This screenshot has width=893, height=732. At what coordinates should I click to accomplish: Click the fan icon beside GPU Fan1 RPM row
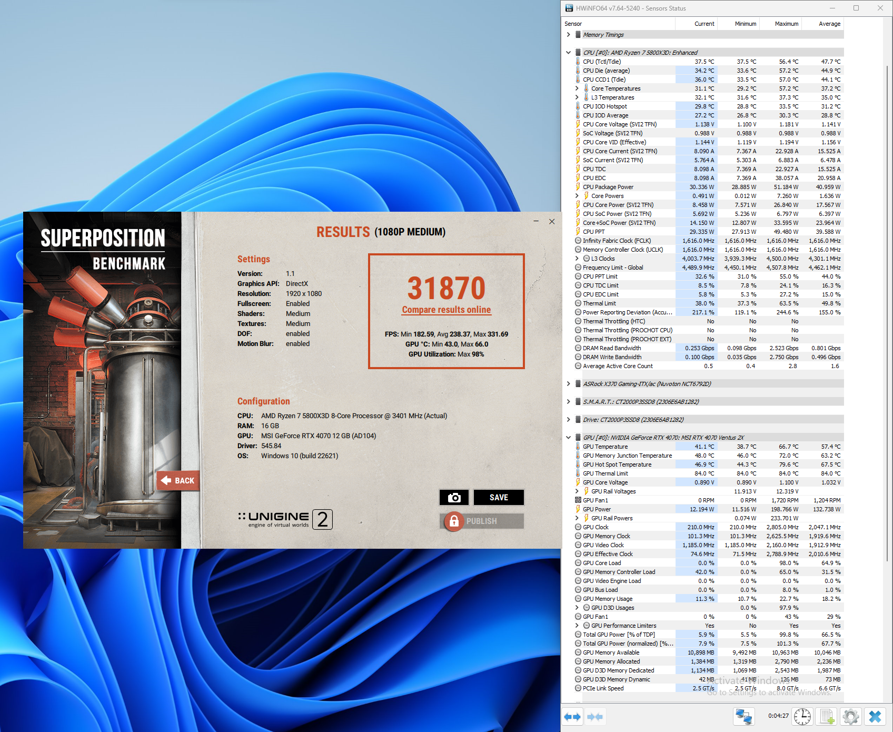578,500
